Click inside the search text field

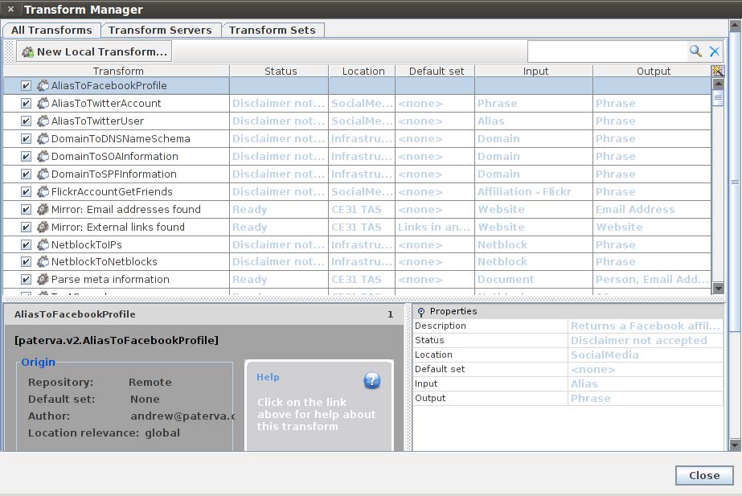[x=607, y=51]
